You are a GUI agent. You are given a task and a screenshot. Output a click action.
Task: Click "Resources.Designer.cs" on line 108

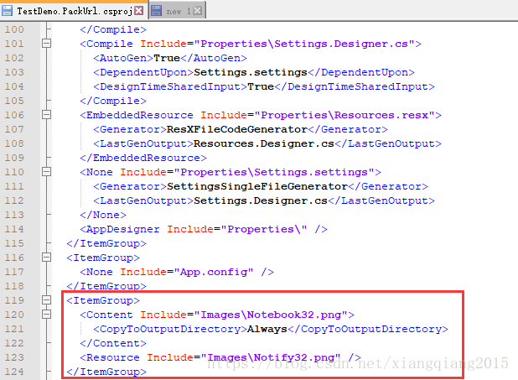click(264, 143)
